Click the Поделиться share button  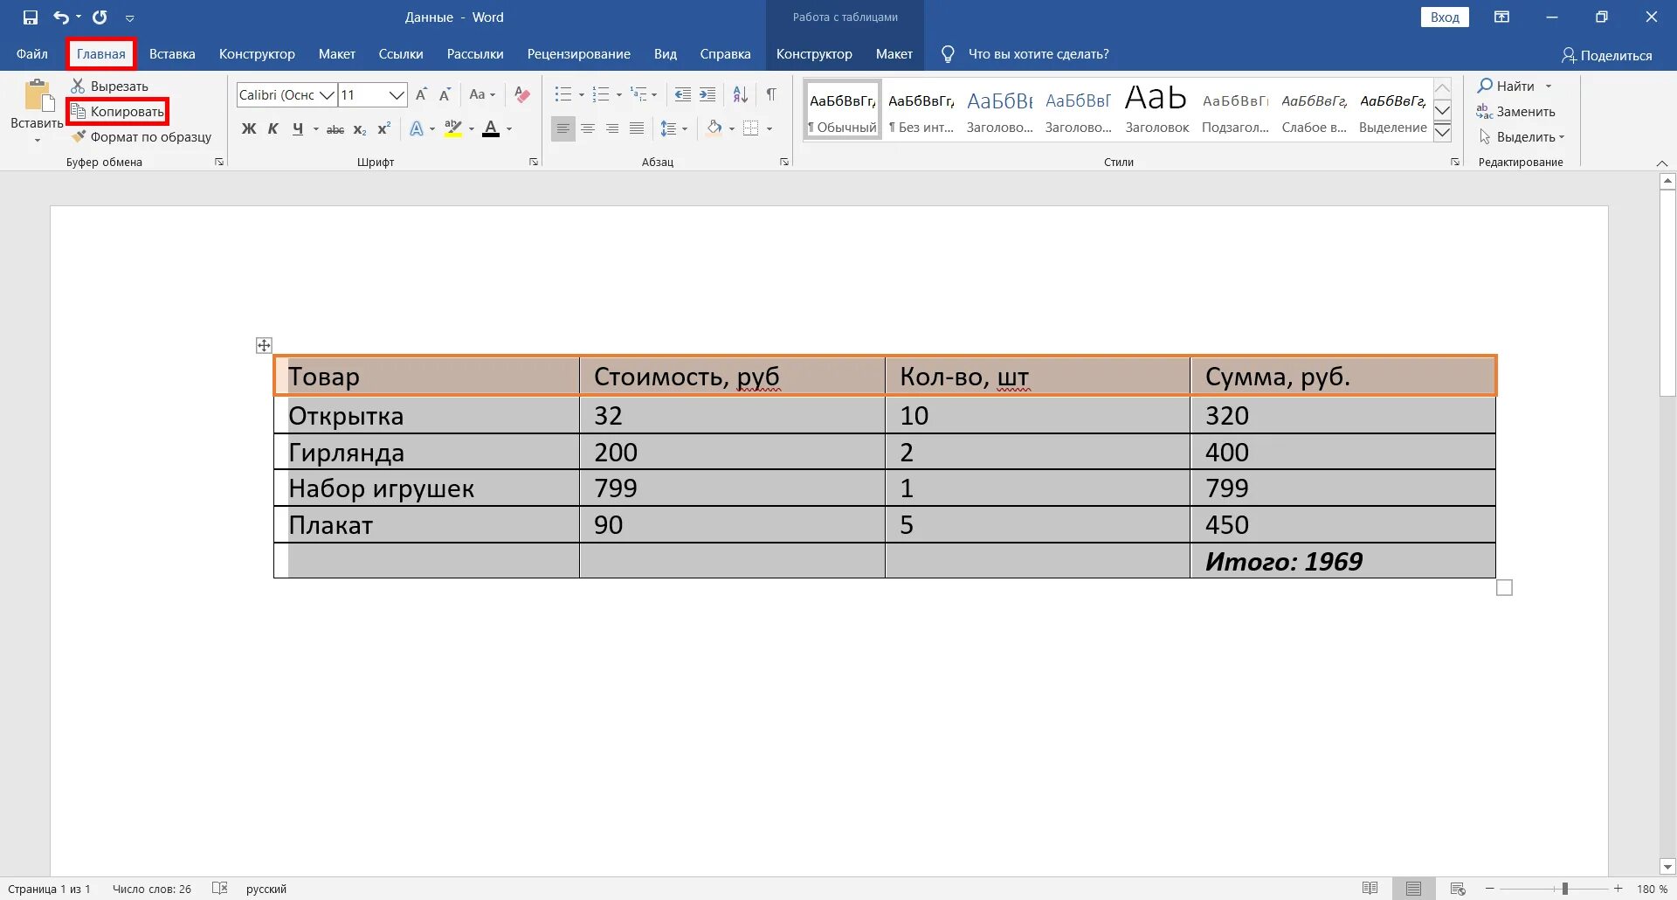[1607, 55]
